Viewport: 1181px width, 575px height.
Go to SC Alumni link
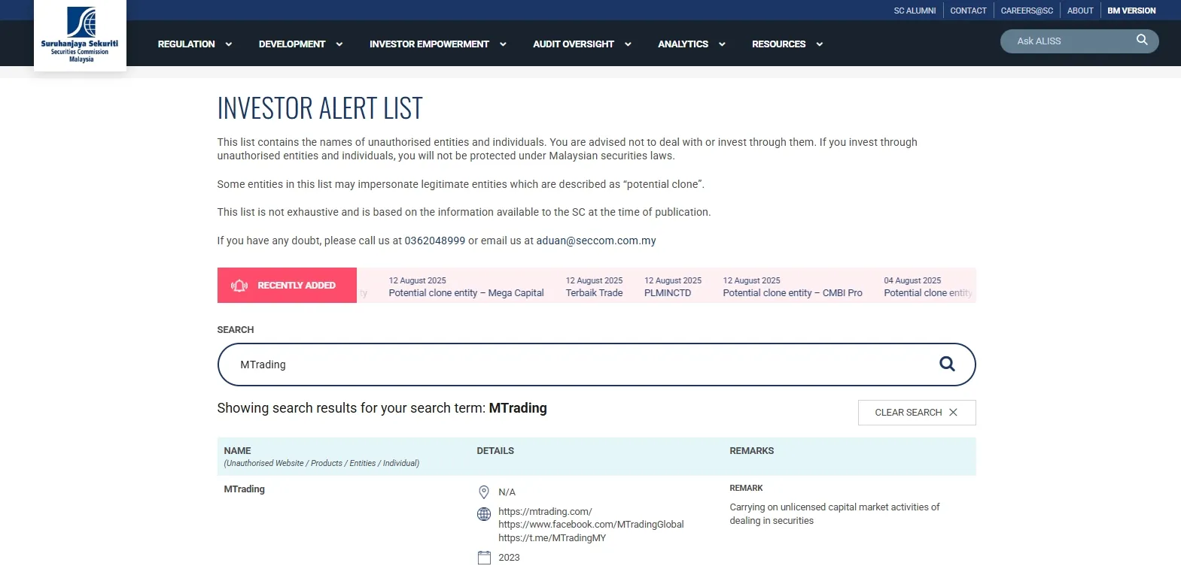pyautogui.click(x=915, y=11)
